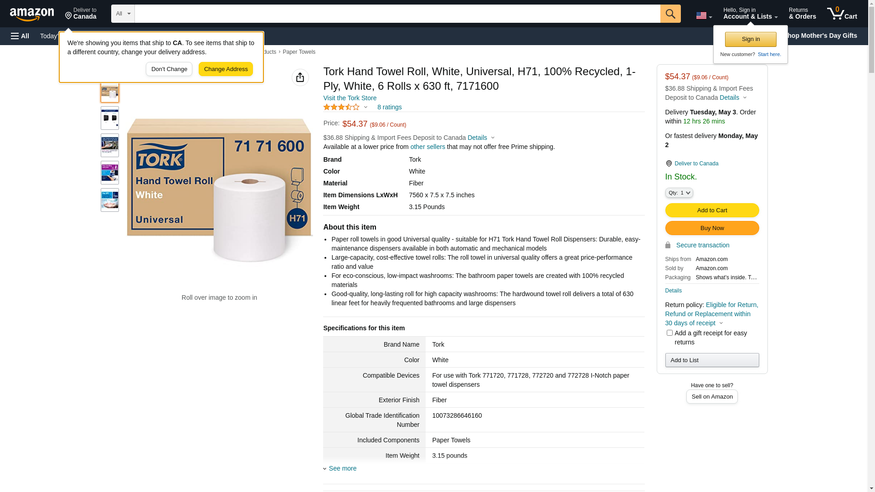
Task: Open Returns & Orders
Action: click(x=802, y=14)
